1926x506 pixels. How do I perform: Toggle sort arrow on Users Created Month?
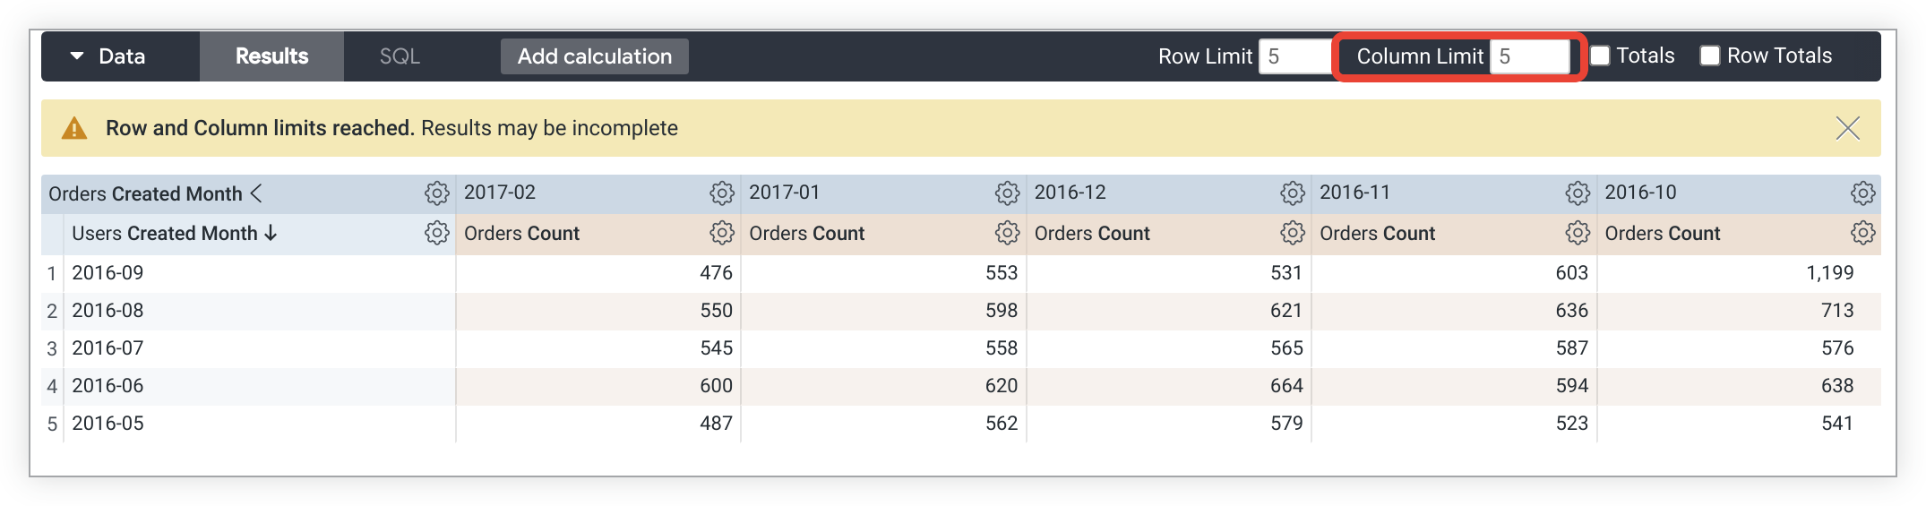point(271,233)
